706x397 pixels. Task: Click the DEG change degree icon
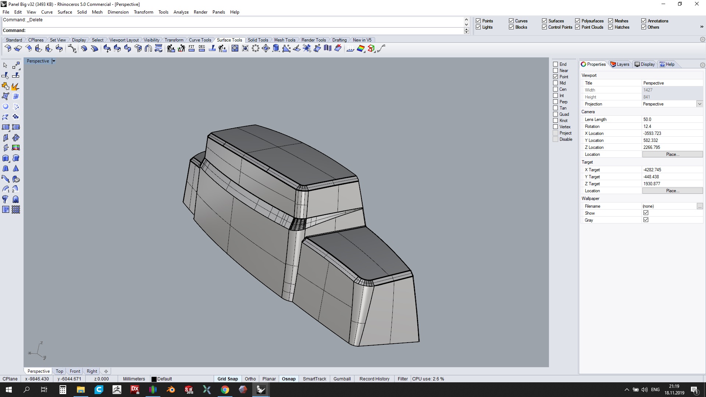click(x=202, y=49)
